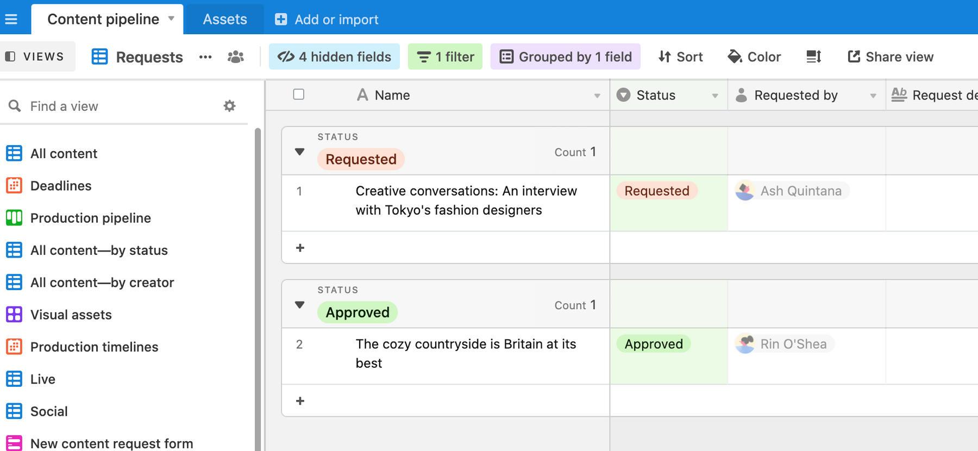Open Production pipeline kanban view
The width and height of the screenshot is (978, 451).
pyautogui.click(x=90, y=218)
